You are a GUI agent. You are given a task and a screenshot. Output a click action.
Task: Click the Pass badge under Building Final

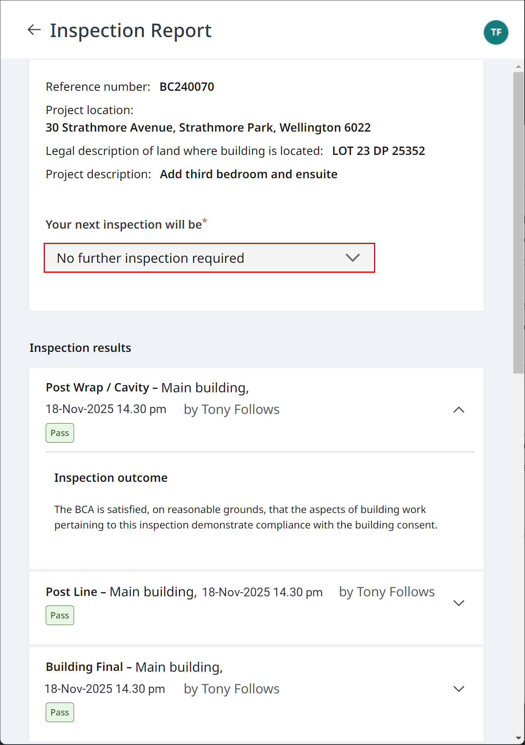pos(60,713)
